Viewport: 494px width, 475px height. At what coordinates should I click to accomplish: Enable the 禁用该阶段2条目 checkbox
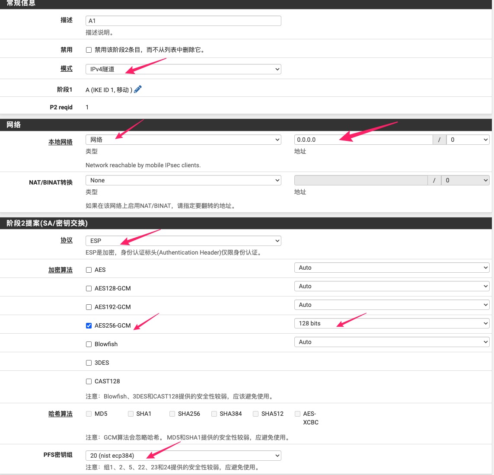click(x=89, y=50)
